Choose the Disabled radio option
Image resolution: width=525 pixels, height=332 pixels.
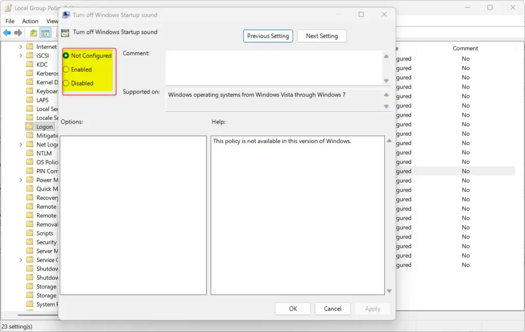(x=66, y=83)
